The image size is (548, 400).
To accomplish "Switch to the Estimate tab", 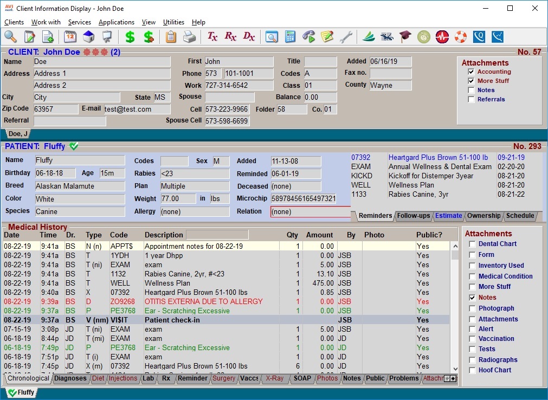I will point(448,216).
